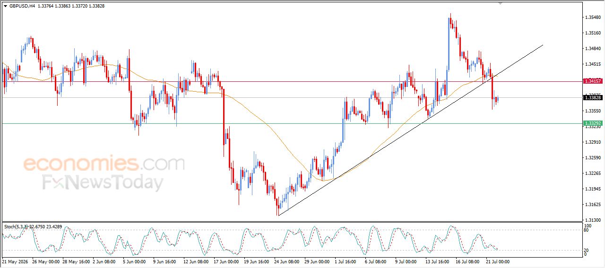Open the GBPUSD,H4 chart dropdown arrow

pyautogui.click(x=6, y=6)
